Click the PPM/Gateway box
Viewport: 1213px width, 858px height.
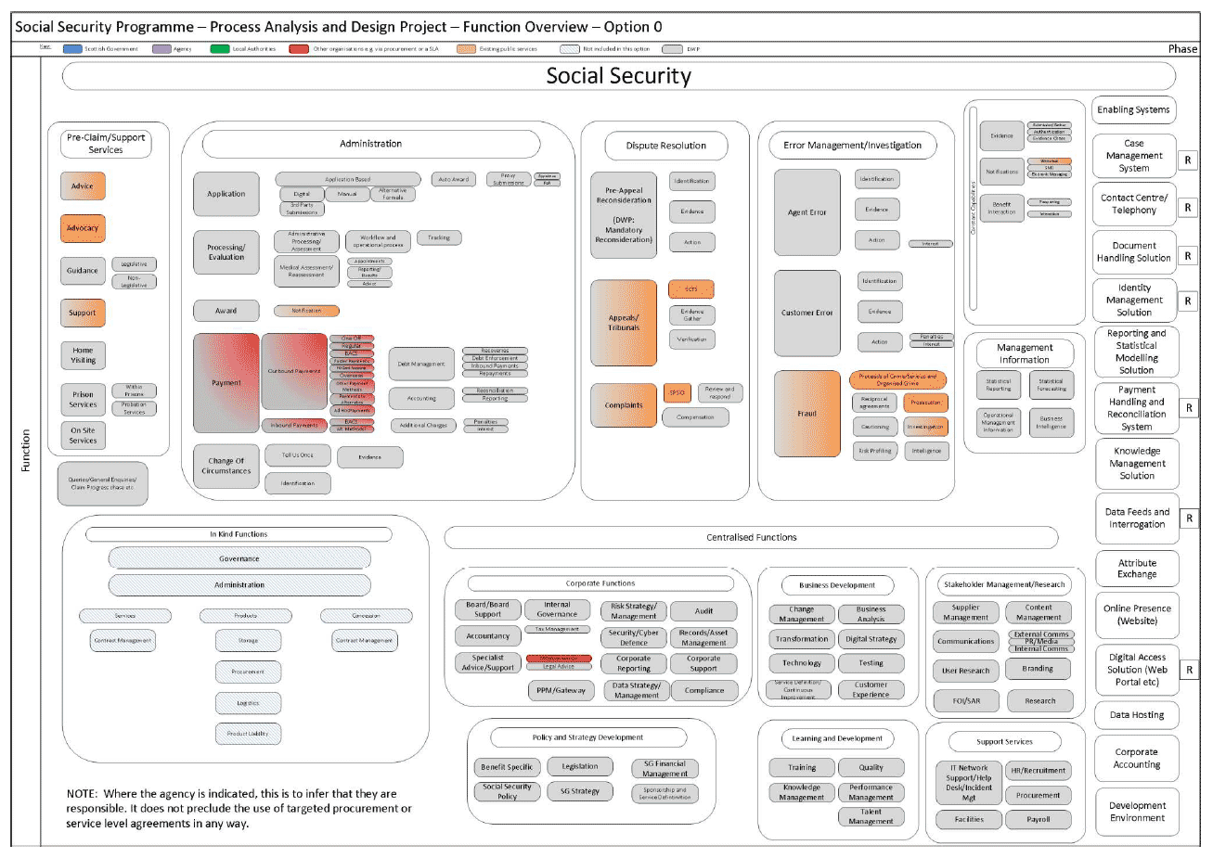561,690
